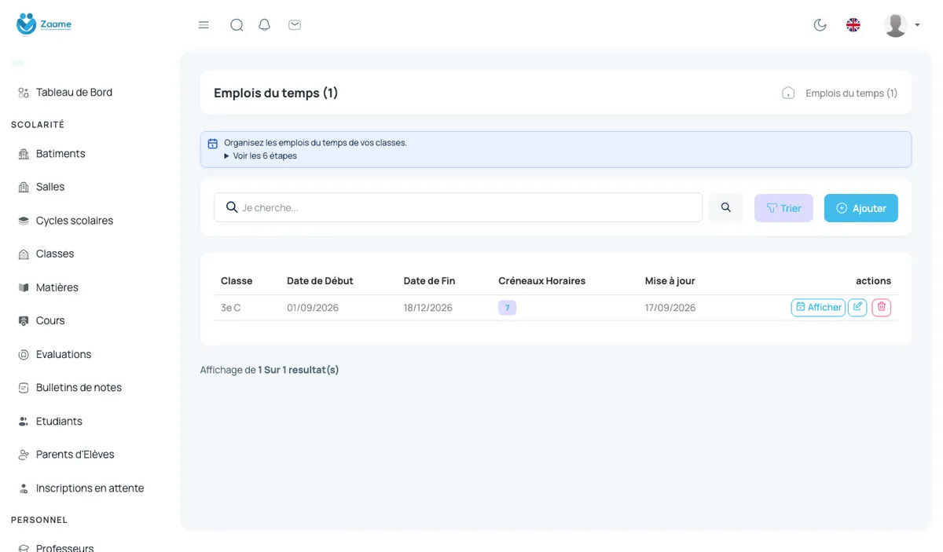Navigate to Cycles scolaires

coord(75,221)
